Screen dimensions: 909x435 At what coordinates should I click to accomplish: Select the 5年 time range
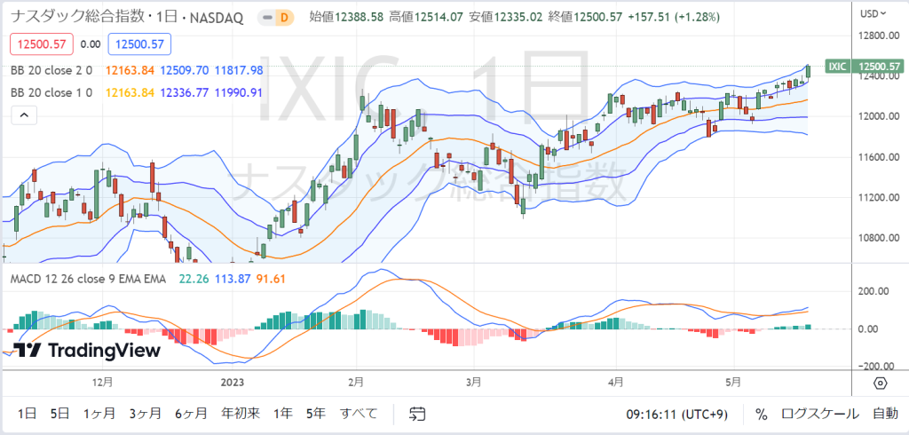click(316, 414)
